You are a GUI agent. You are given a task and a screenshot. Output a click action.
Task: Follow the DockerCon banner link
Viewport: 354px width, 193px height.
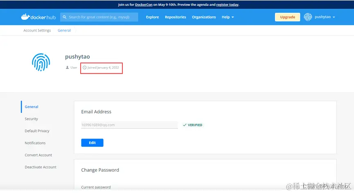tap(144, 4)
